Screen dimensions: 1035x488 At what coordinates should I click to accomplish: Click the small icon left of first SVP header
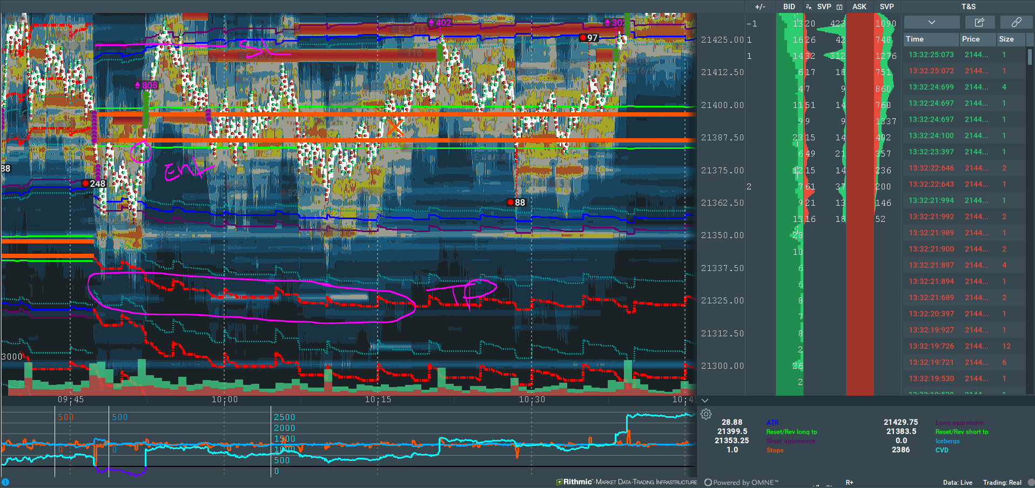(809, 7)
